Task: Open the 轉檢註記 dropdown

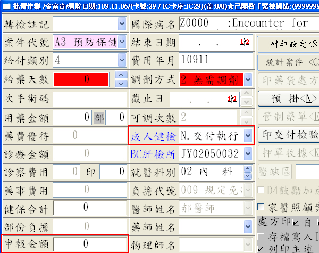Action: (x=122, y=25)
